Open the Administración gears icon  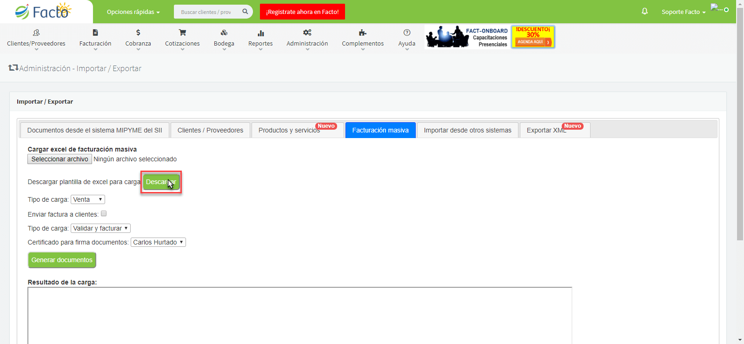pos(307,33)
